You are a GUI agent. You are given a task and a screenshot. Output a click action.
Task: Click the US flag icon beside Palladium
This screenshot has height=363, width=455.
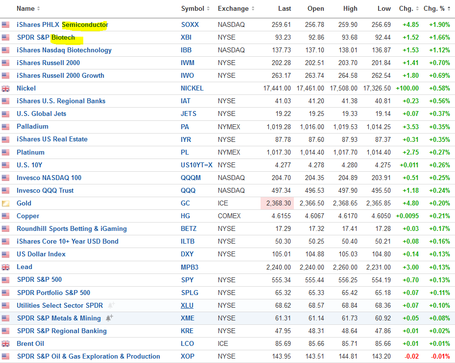point(5,127)
